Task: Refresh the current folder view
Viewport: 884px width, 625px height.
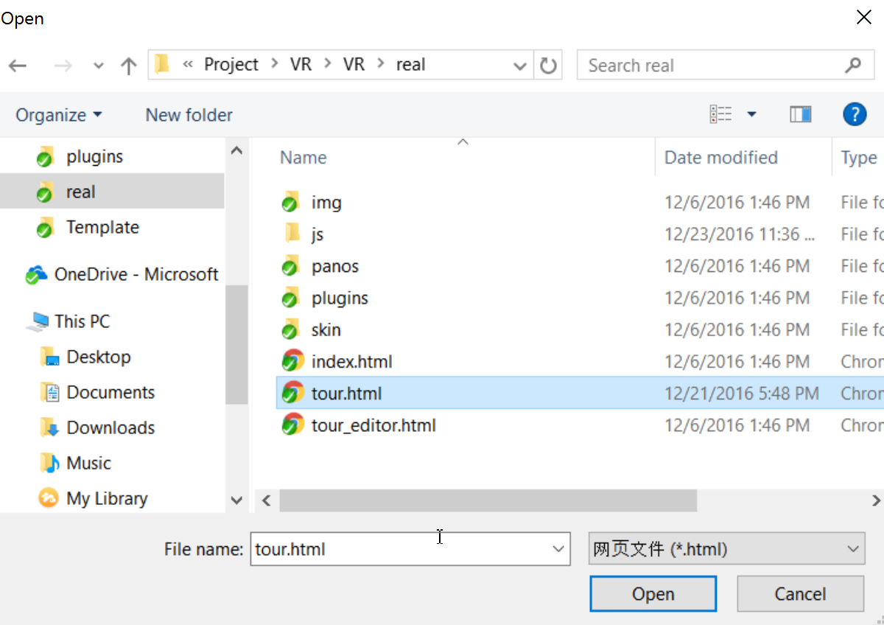Action: 548,65
